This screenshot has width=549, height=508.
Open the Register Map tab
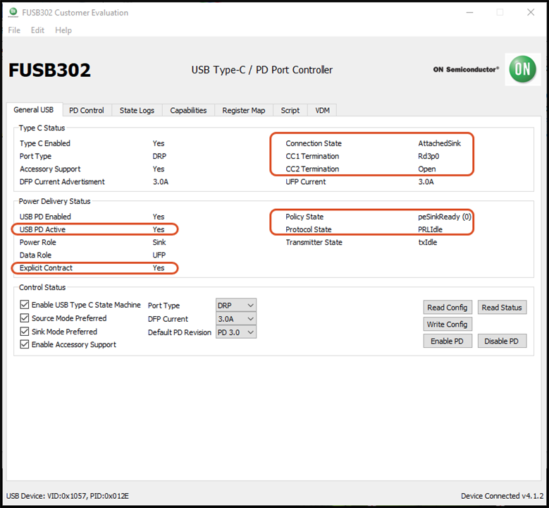(x=244, y=111)
